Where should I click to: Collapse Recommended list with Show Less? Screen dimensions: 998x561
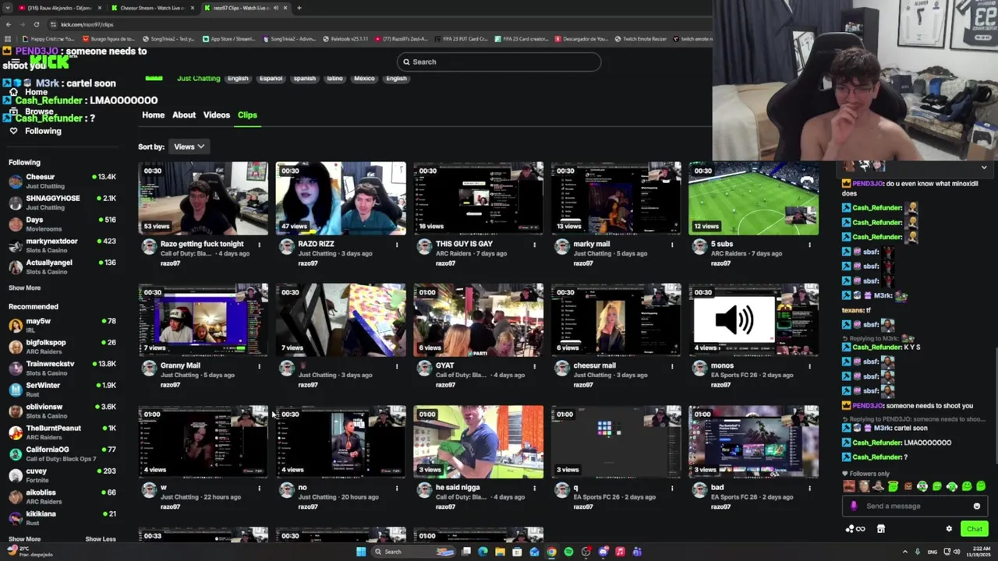tap(100, 539)
